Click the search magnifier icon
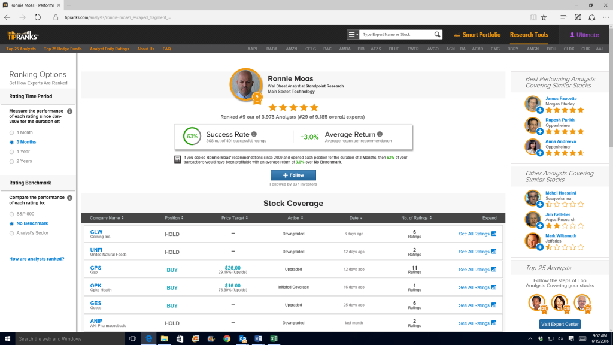 click(x=437, y=34)
